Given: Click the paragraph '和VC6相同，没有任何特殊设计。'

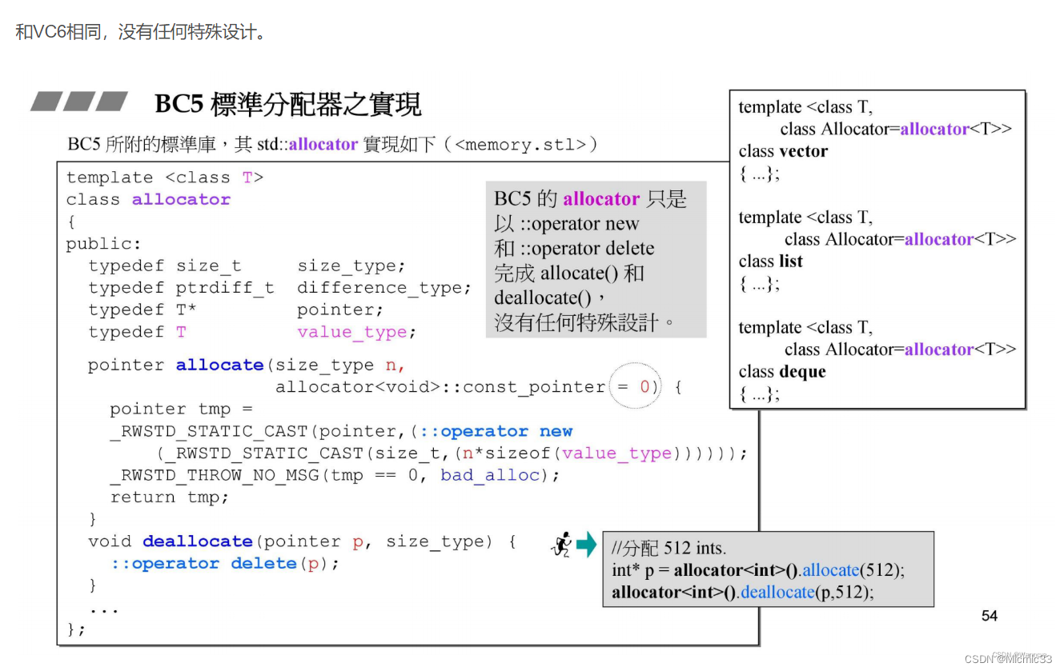Looking at the screenshot, I should 141,32.
